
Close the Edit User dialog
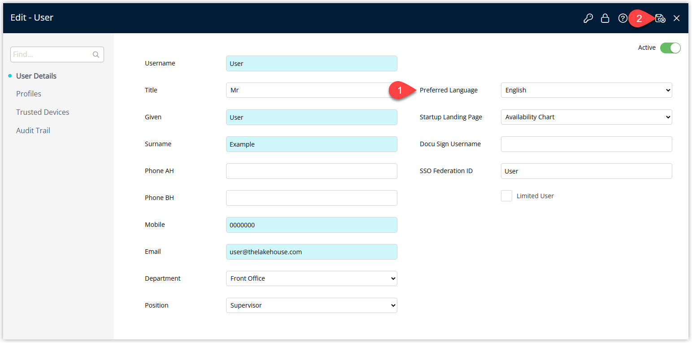[677, 18]
